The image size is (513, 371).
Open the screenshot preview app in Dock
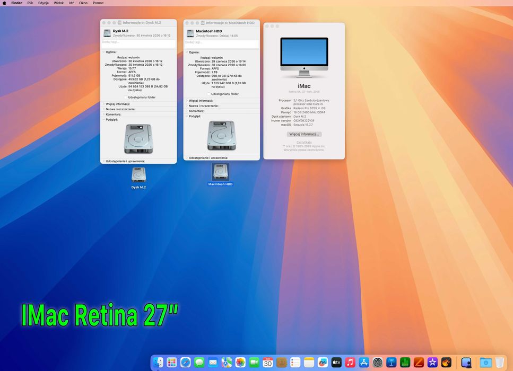466,362
